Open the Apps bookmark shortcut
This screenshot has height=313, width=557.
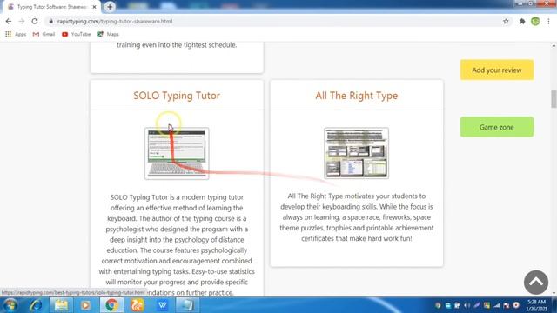pos(16,34)
